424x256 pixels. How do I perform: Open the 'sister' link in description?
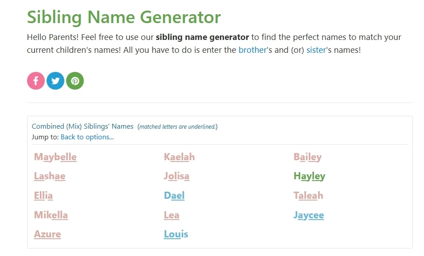click(x=316, y=50)
